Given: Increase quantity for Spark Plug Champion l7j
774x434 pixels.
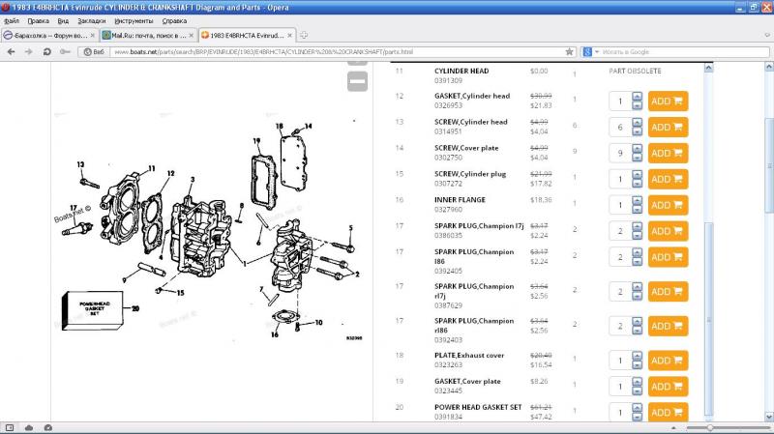Looking at the screenshot, I should 637,227.
